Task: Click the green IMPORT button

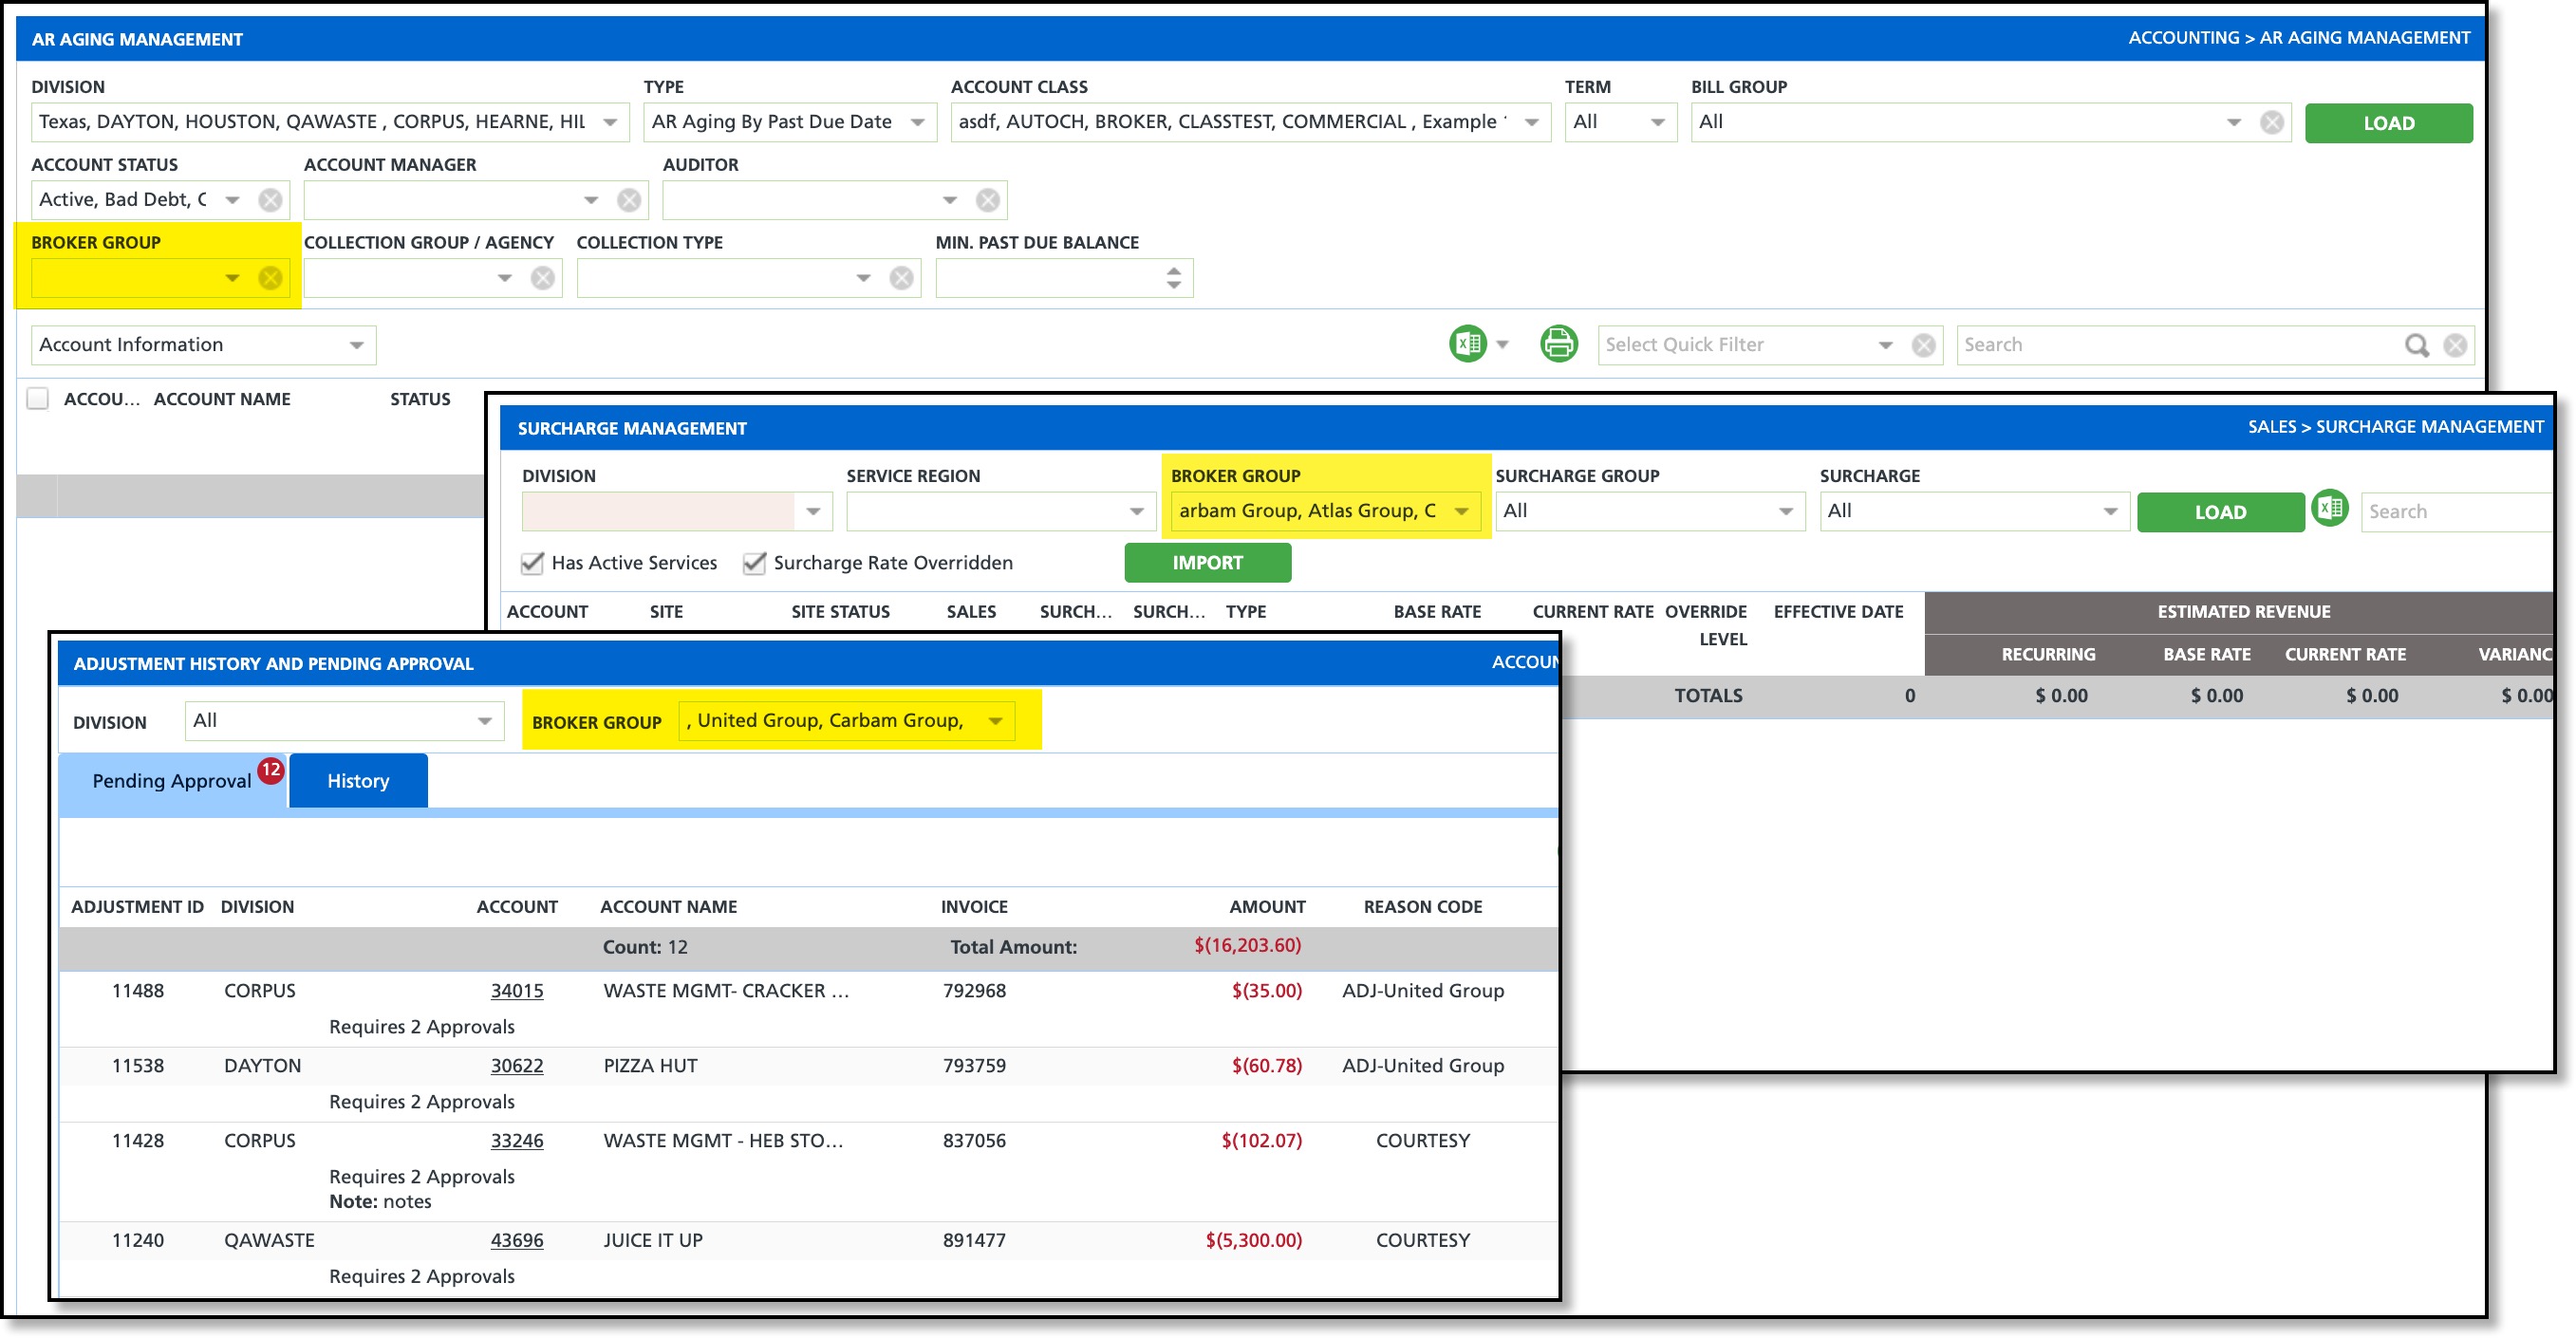Action: (1206, 563)
